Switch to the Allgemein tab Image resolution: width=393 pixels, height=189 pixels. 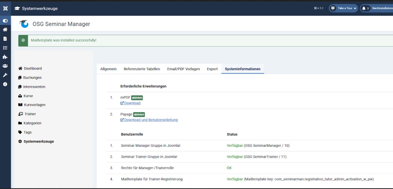(x=108, y=69)
